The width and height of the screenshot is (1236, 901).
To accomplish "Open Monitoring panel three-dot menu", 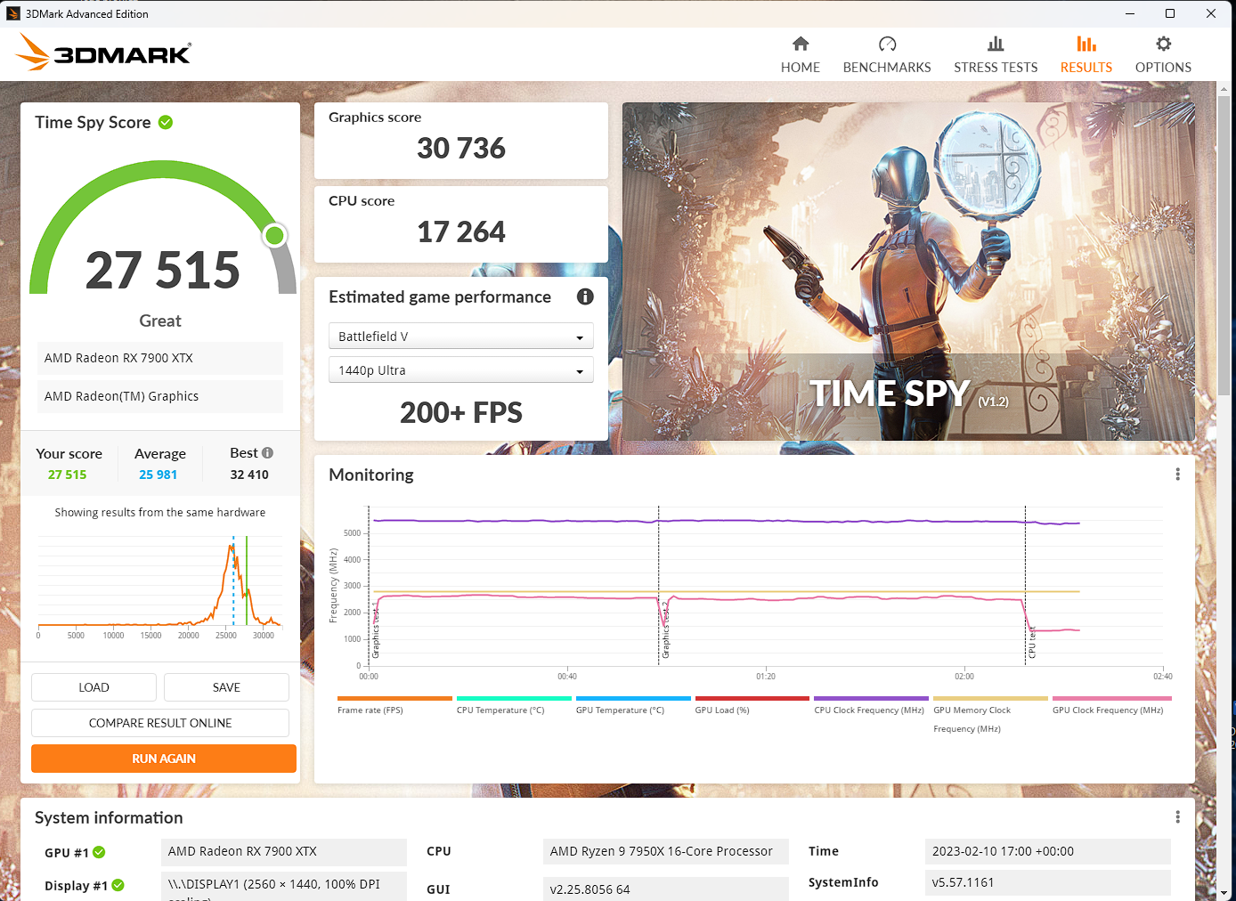I will [x=1177, y=475].
